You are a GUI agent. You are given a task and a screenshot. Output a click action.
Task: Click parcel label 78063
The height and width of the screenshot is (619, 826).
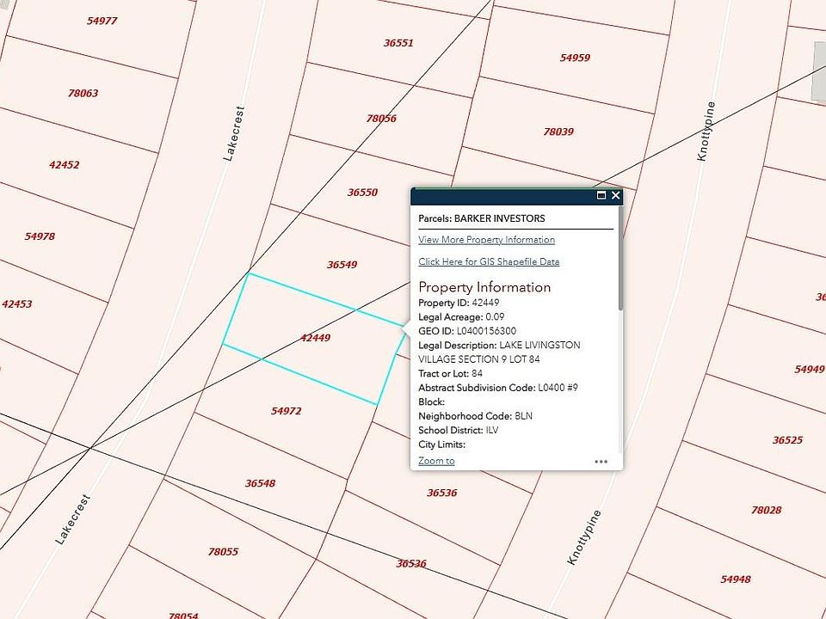coord(83,93)
